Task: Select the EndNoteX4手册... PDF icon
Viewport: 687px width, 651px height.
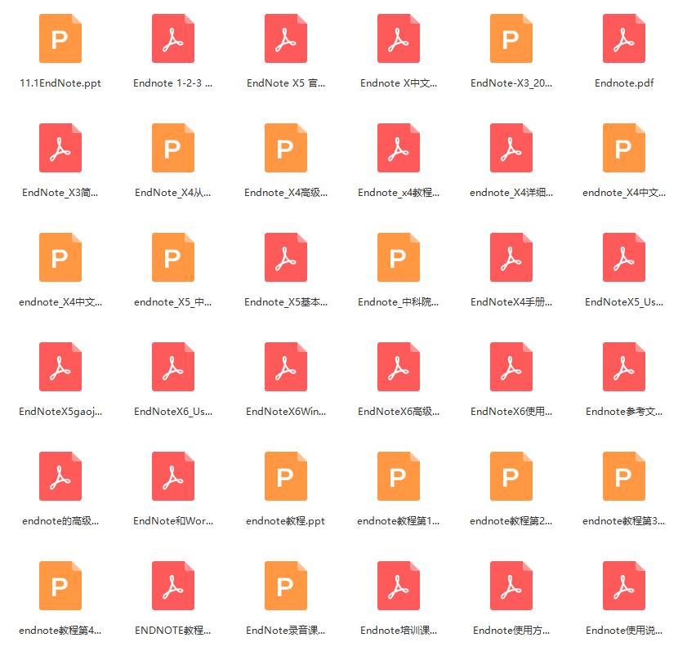Action: click(x=511, y=257)
